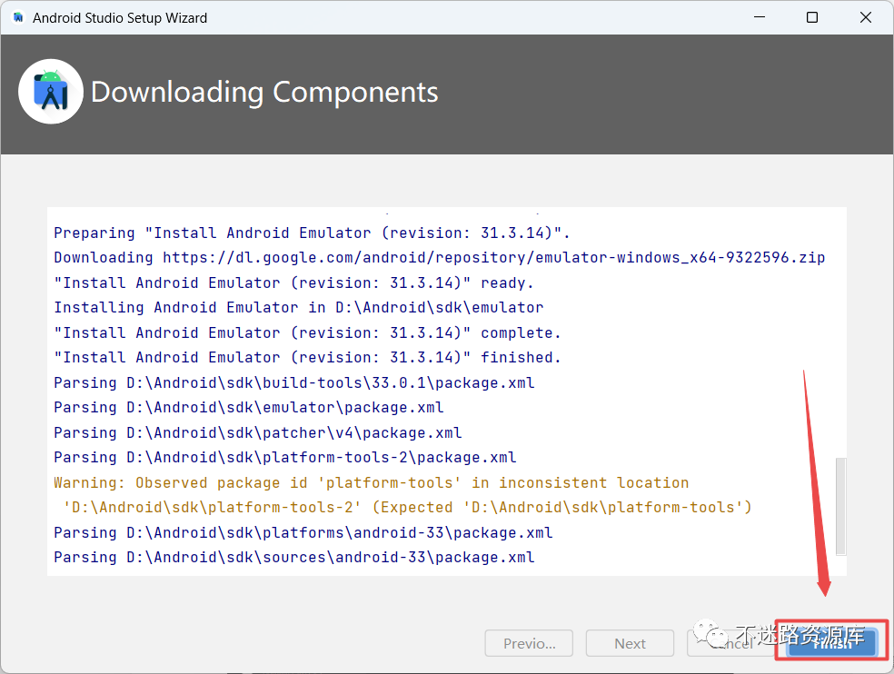Click 'Parsing D:\Android\sdk\emulator\package.xml' line
Image resolution: width=894 pixels, height=674 pixels.
(x=249, y=408)
